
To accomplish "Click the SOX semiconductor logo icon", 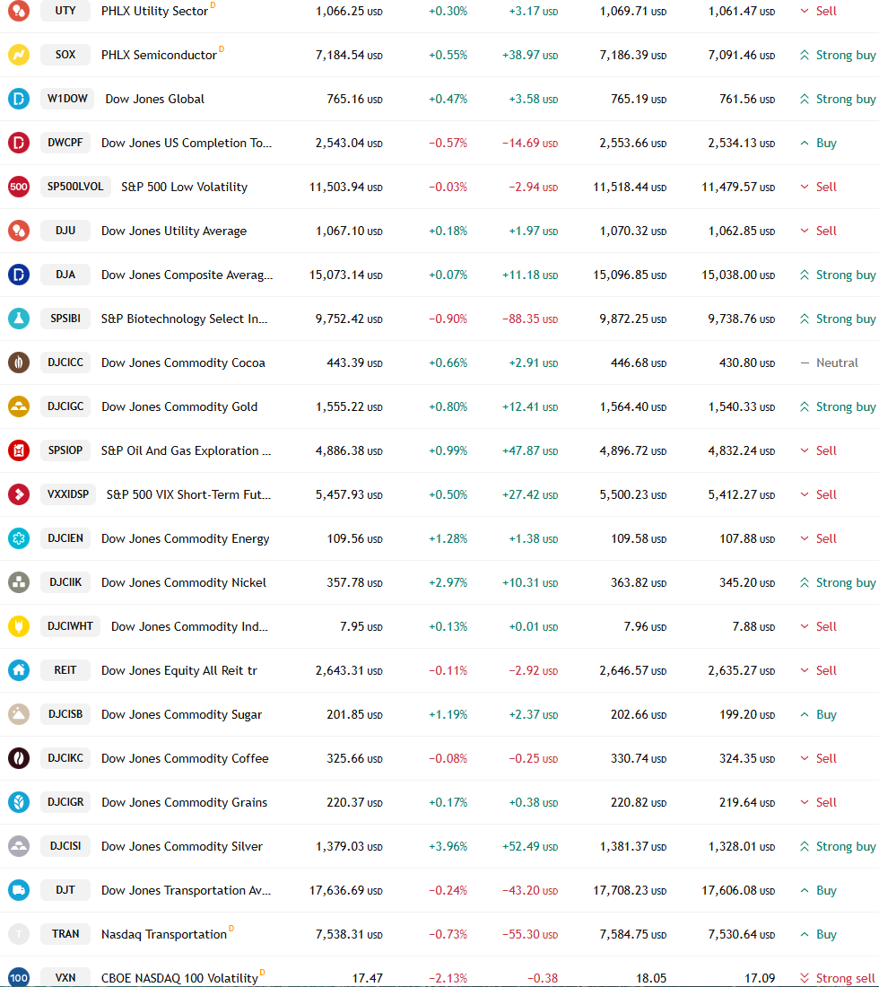I will [19, 55].
